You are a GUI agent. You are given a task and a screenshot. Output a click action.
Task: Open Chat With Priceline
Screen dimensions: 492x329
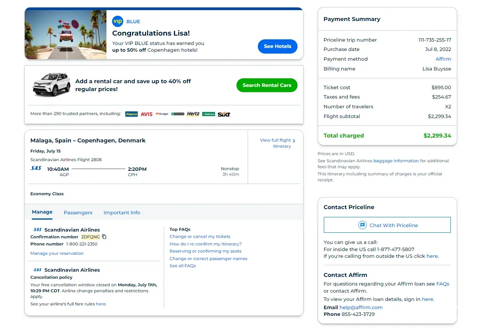coord(387,225)
